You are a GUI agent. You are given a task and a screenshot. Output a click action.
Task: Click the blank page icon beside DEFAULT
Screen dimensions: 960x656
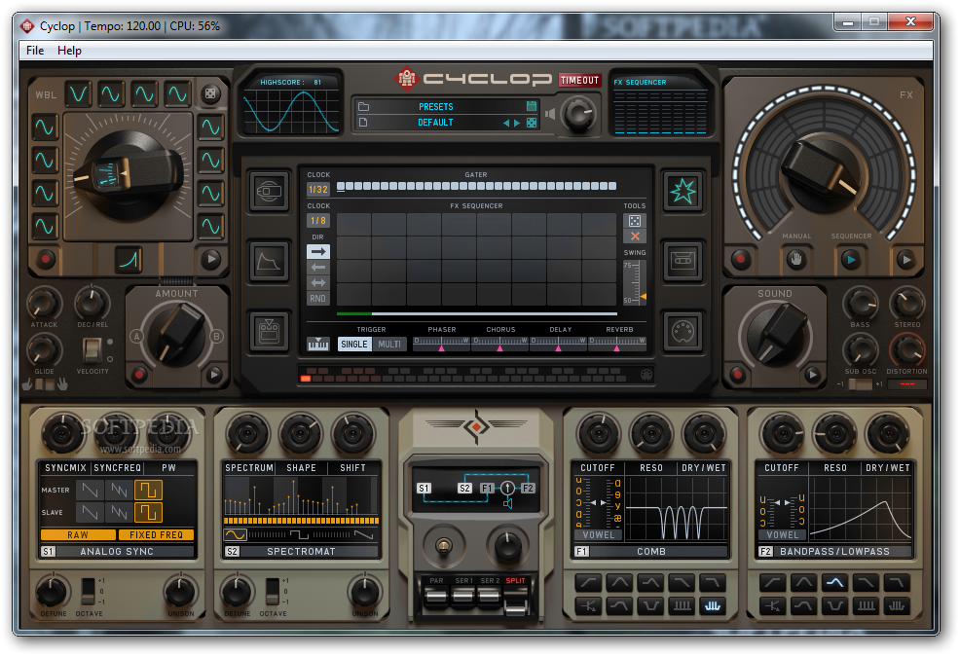point(363,123)
